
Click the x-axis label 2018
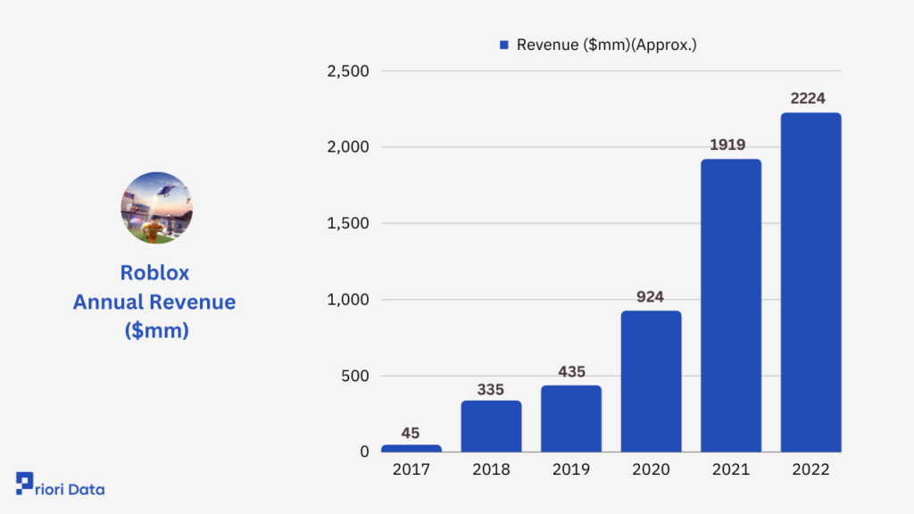coord(491,469)
